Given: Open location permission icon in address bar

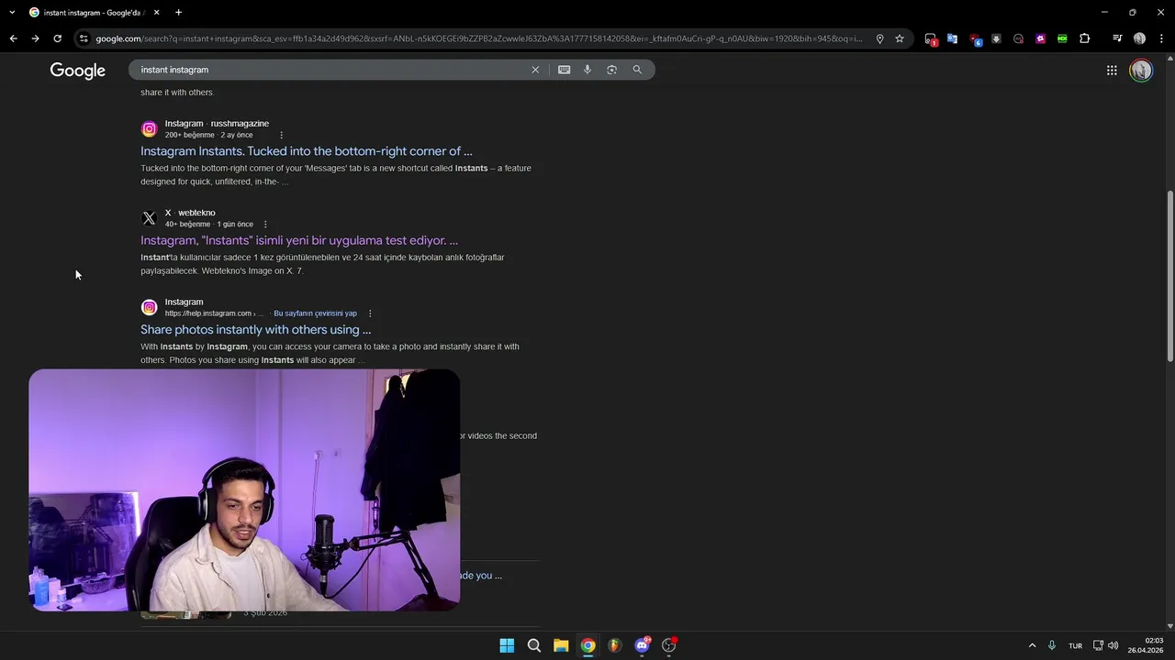Looking at the screenshot, I should 879,38.
